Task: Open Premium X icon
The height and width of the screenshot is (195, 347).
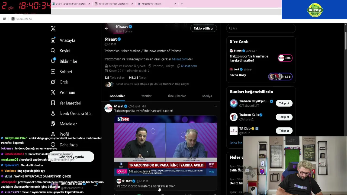Action: pyautogui.click(x=53, y=92)
